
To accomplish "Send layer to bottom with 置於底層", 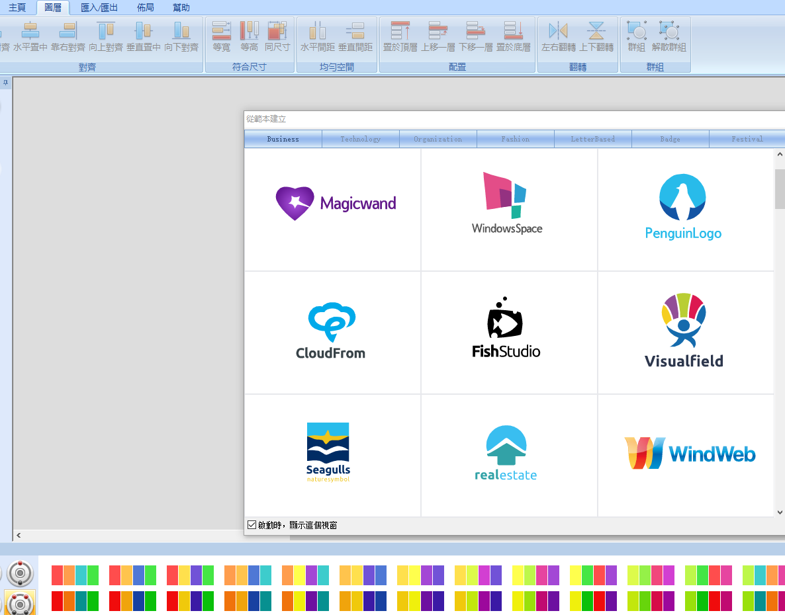I will [x=513, y=36].
